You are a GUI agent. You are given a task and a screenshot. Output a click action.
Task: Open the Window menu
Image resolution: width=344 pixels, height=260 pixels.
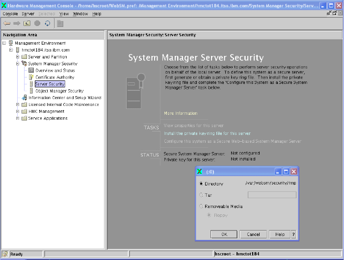tap(80, 14)
